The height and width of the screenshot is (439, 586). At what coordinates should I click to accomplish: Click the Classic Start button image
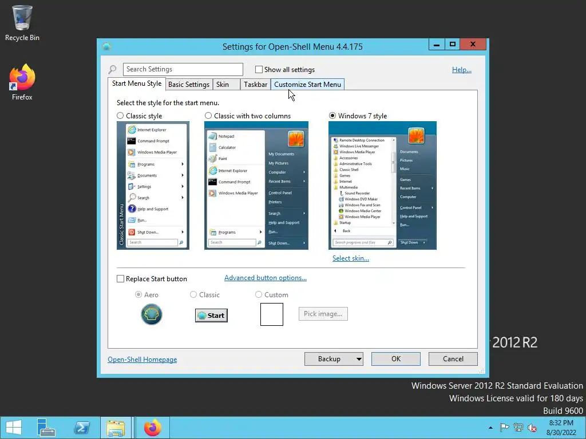click(x=211, y=316)
